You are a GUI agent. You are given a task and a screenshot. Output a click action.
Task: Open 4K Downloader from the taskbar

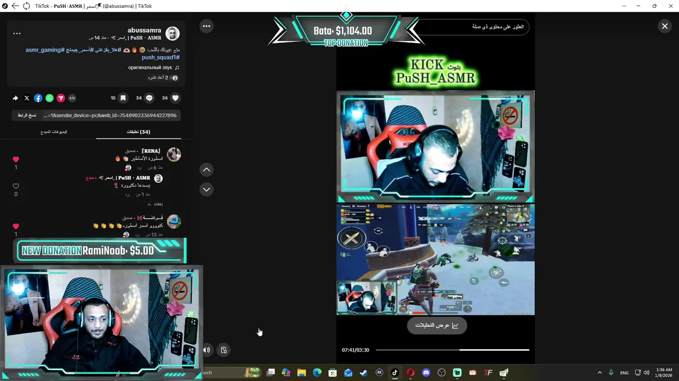[x=379, y=373]
